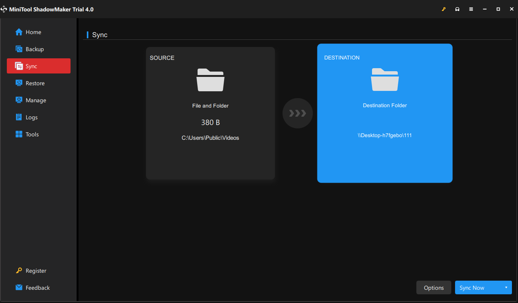The height and width of the screenshot is (303, 518).
Task: Click the destination path Desktop-h7fgebo 111
Action: point(385,135)
